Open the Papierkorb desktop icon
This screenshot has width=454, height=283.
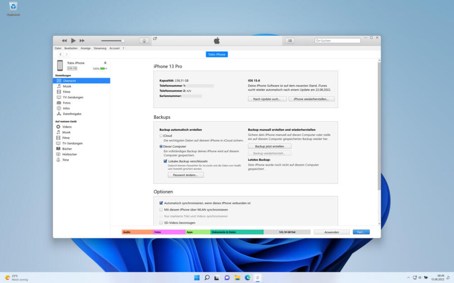13,9
